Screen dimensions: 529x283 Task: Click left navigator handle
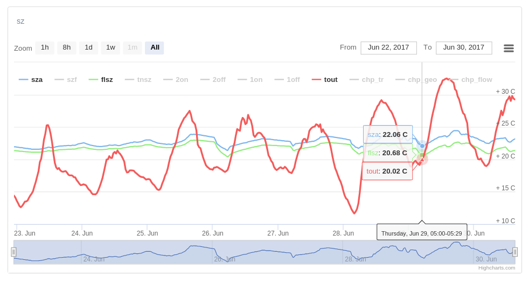point(13,252)
